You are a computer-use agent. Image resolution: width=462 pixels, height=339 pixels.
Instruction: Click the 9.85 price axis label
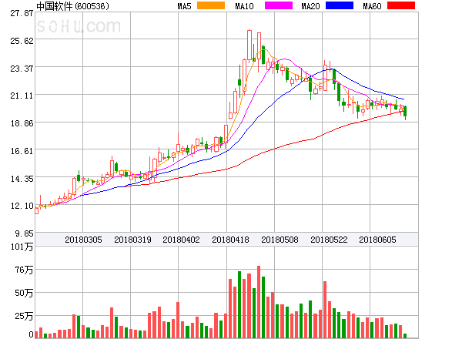pyautogui.click(x=24, y=233)
